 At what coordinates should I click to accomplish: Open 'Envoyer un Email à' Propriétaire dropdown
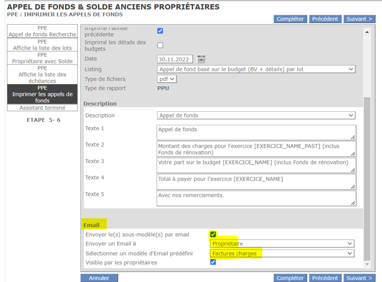click(282, 244)
